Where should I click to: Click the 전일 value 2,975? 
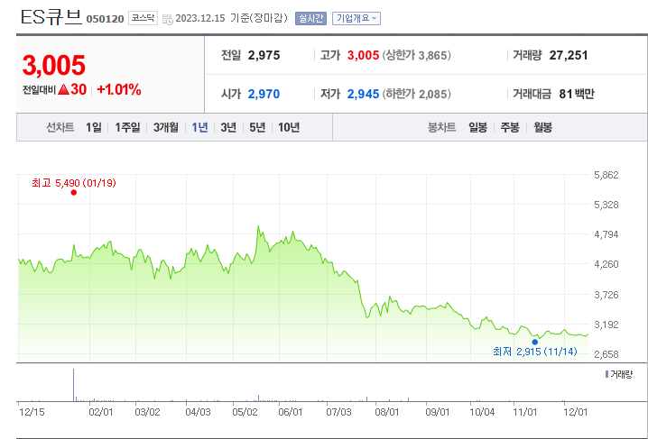tap(264, 55)
